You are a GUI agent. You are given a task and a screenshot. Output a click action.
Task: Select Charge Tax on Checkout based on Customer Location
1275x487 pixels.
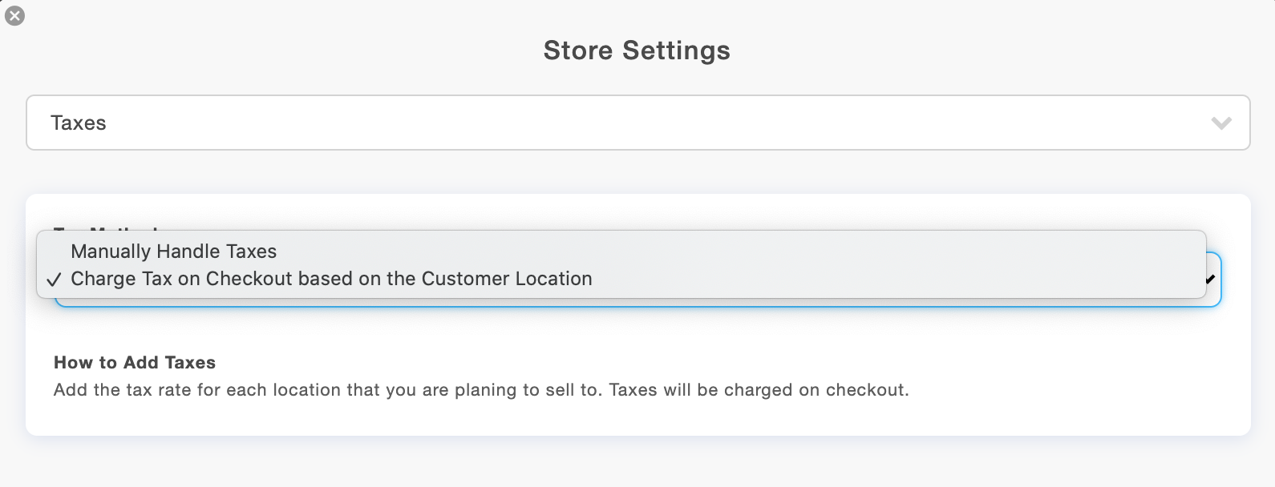pos(331,279)
